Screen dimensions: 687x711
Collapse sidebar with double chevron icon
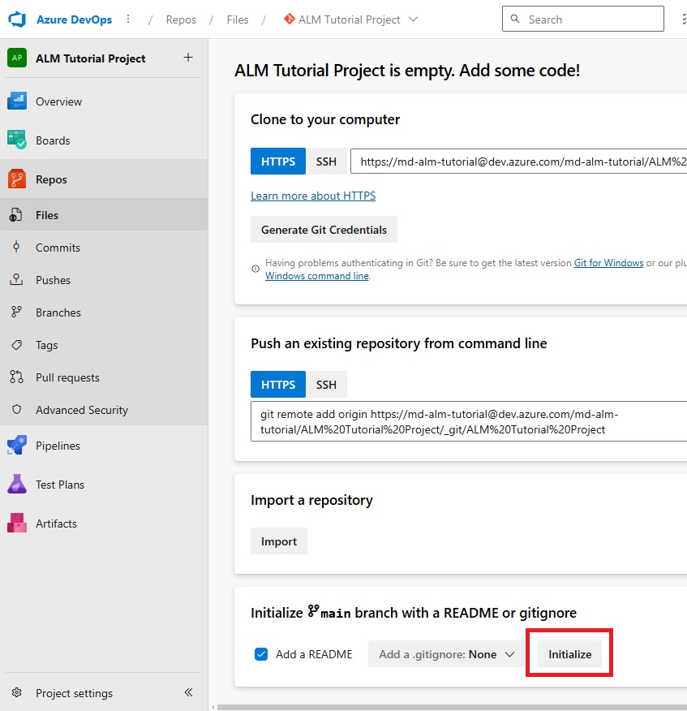click(x=188, y=692)
